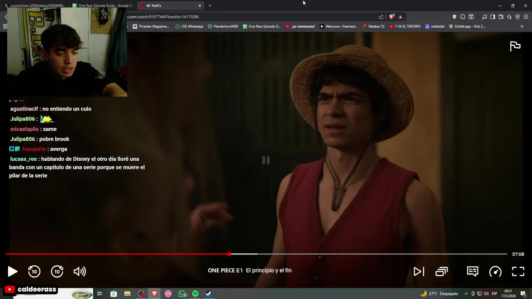532x299 pixels.
Task: Open the Brave browser taskbar icon
Action: pyautogui.click(x=155, y=294)
